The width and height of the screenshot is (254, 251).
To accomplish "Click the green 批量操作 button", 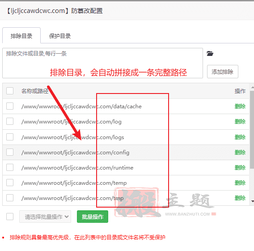I will [x=93, y=217].
